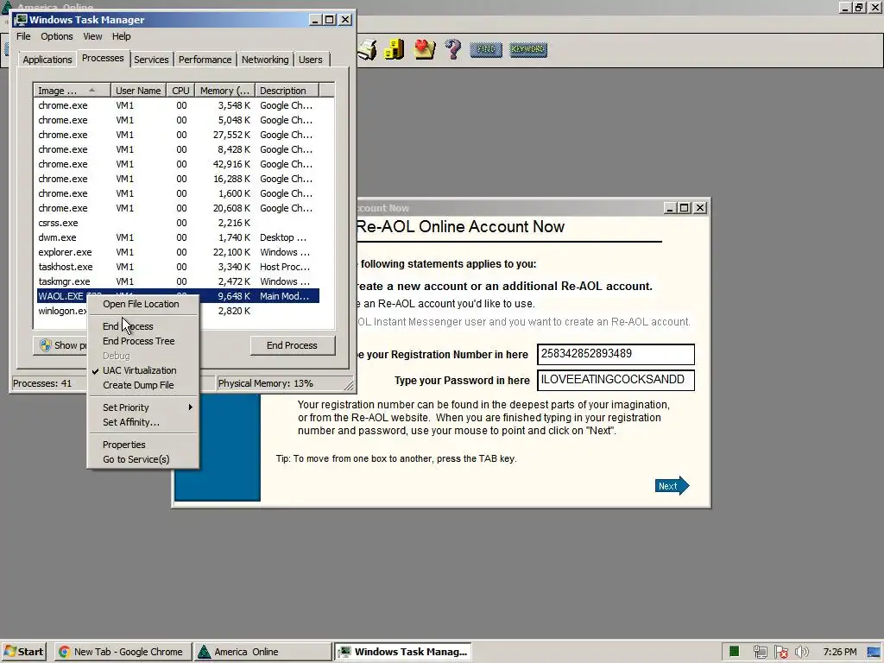Click the green CPU usage tray icon
Viewport: 884px width, 663px height.
pyautogui.click(x=734, y=652)
